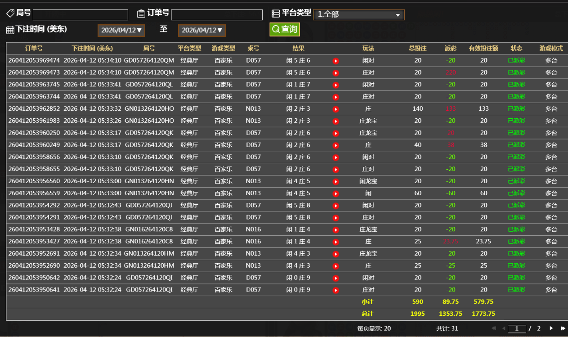Play replay for order 260412053950641
The image size is (568, 337).
[x=335, y=290]
